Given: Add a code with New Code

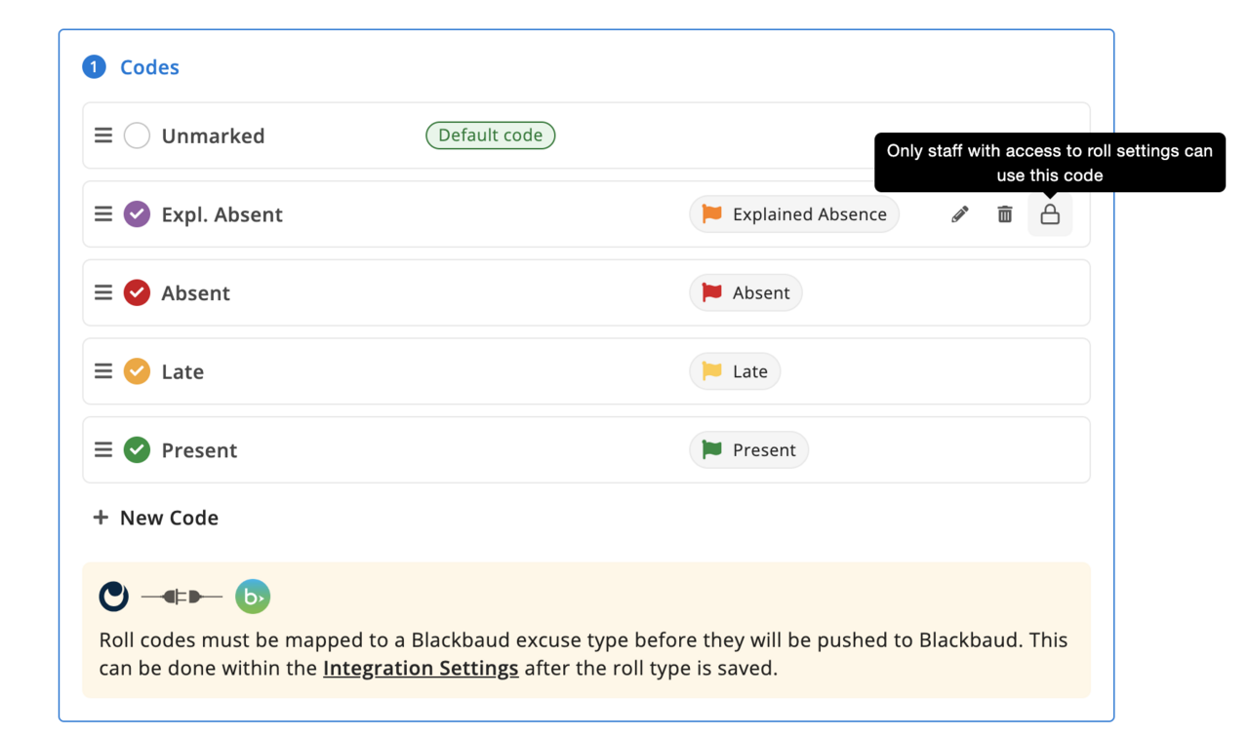Looking at the screenshot, I should pyautogui.click(x=156, y=518).
